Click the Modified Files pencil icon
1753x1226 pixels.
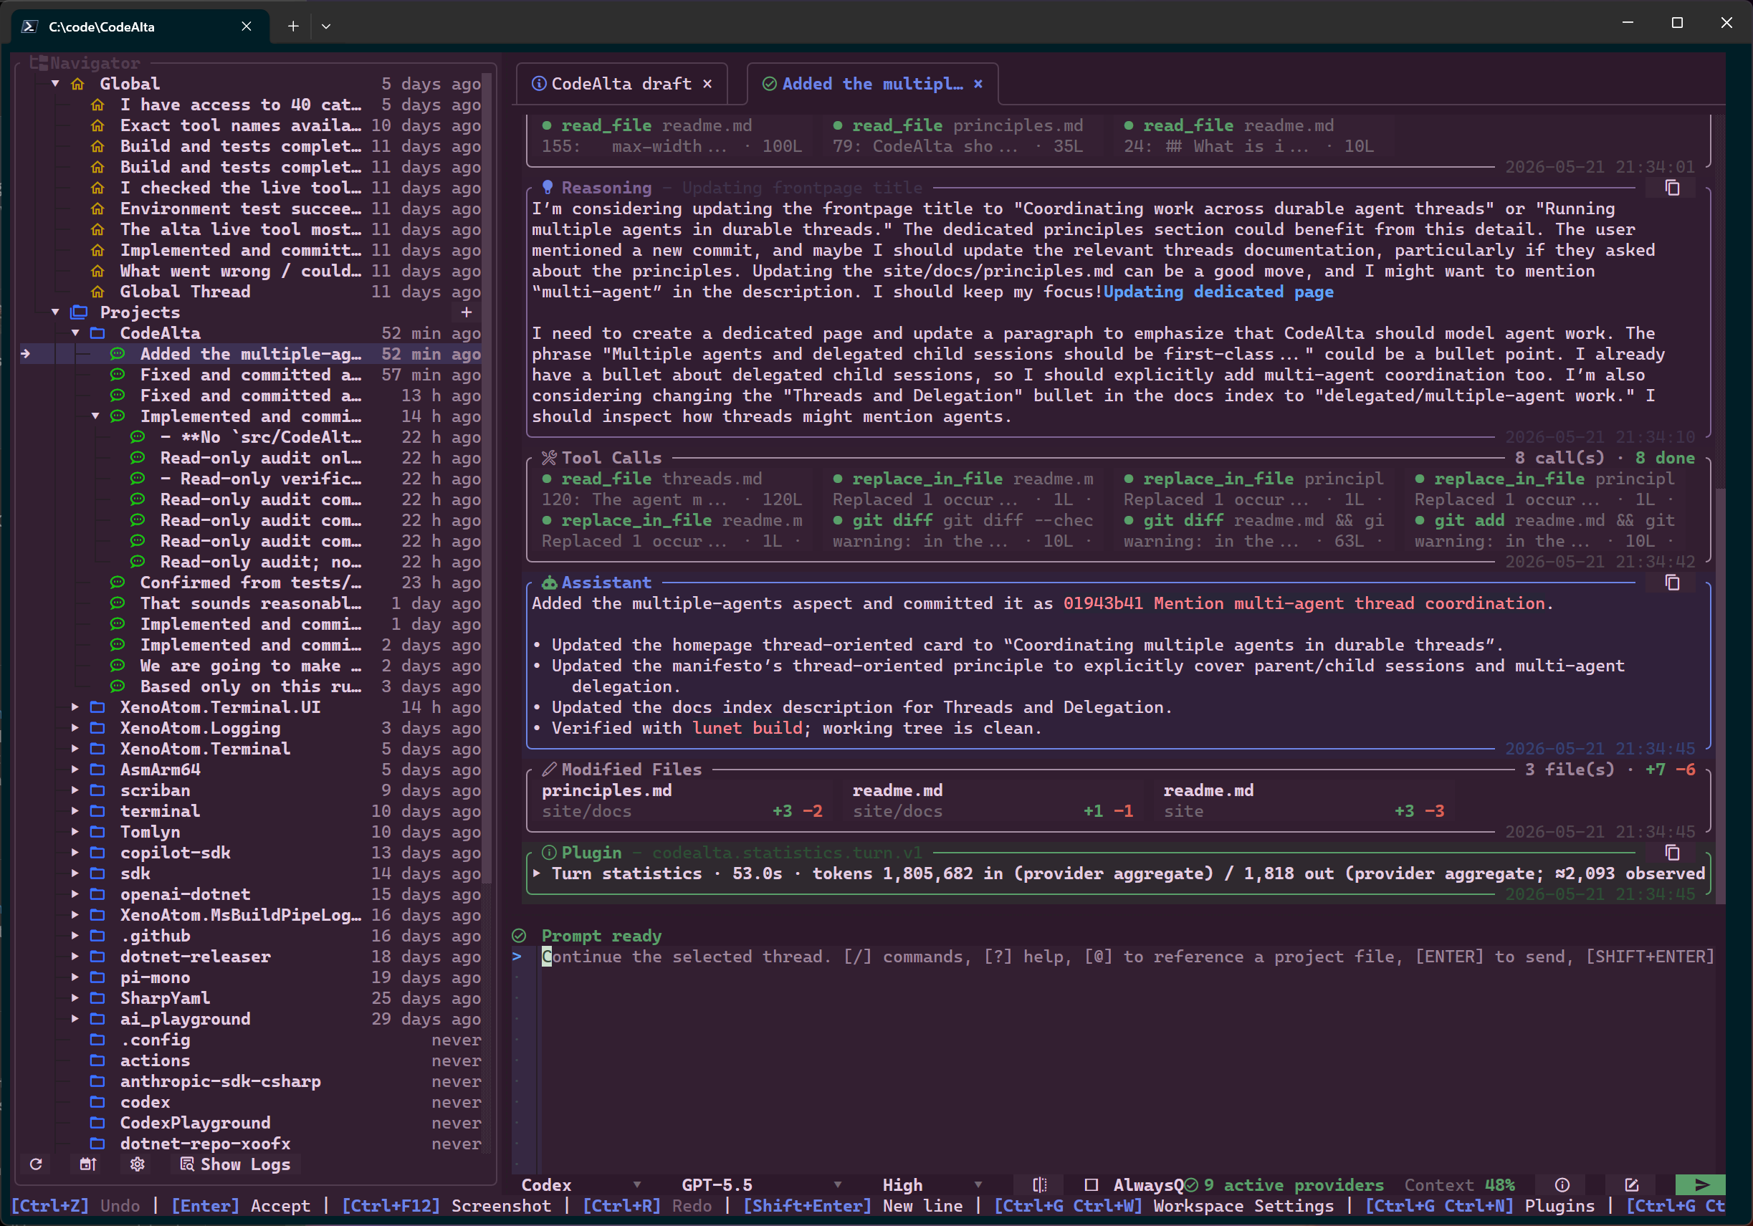(x=549, y=770)
